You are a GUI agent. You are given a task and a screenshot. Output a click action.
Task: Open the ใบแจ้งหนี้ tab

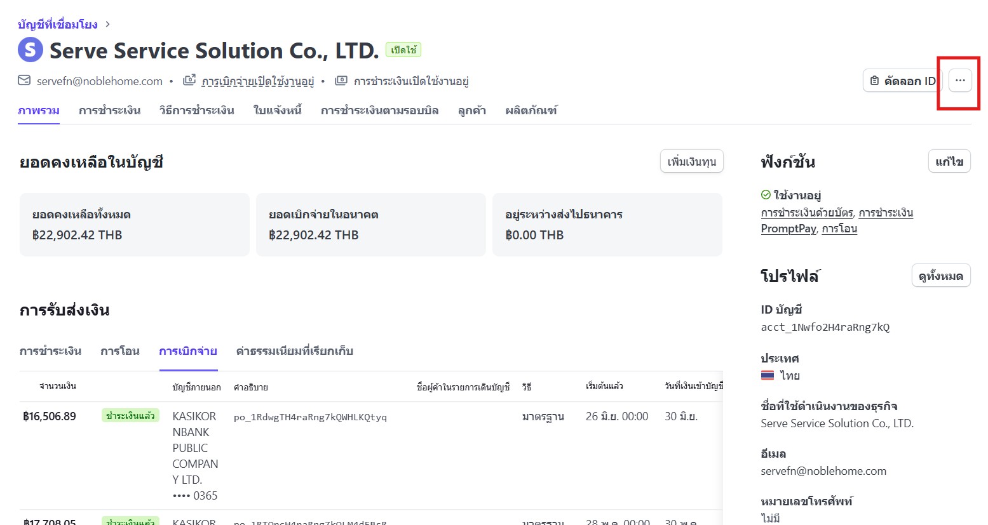point(277,110)
